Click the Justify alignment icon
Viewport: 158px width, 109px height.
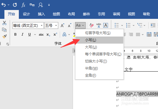(138, 34)
